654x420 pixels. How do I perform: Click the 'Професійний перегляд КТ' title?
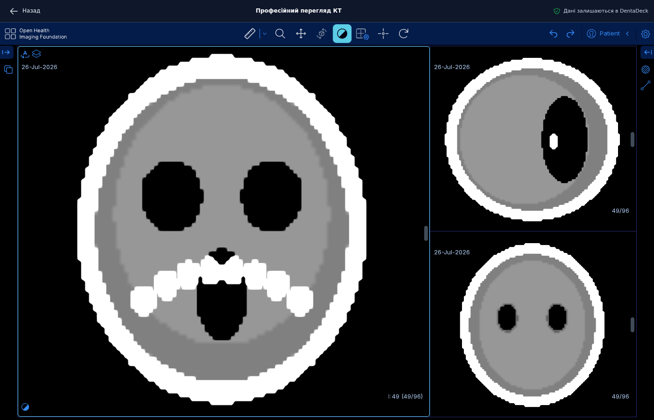tap(299, 10)
